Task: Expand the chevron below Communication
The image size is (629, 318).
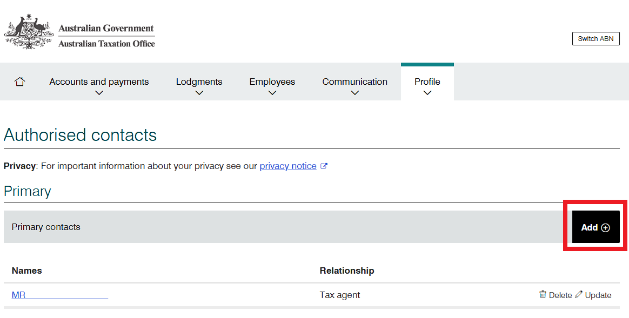Action: point(354,93)
